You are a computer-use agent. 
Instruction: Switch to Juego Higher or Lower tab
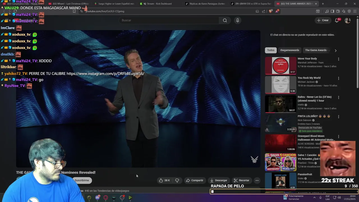pos(114,4)
